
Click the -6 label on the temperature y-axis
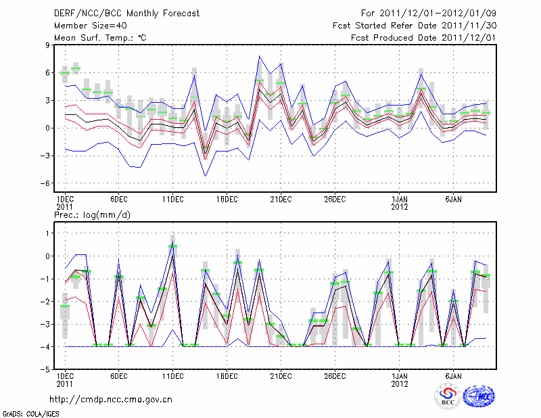(45, 183)
